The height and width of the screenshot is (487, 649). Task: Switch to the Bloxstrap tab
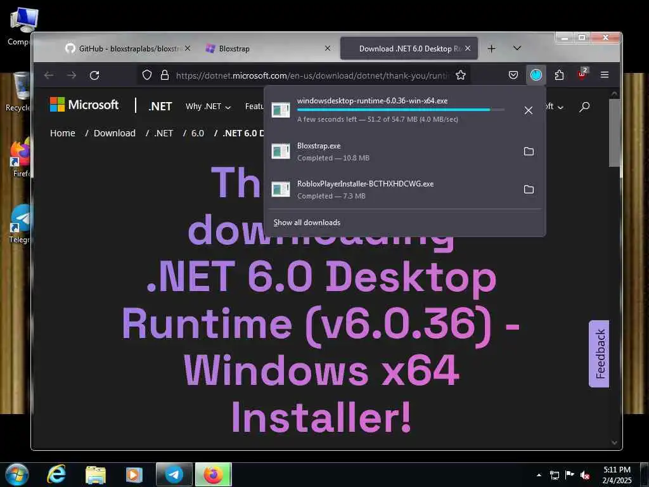point(269,48)
